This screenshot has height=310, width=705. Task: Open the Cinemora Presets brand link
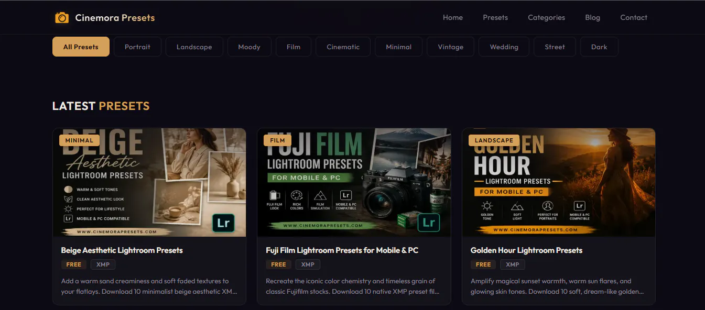(x=105, y=17)
